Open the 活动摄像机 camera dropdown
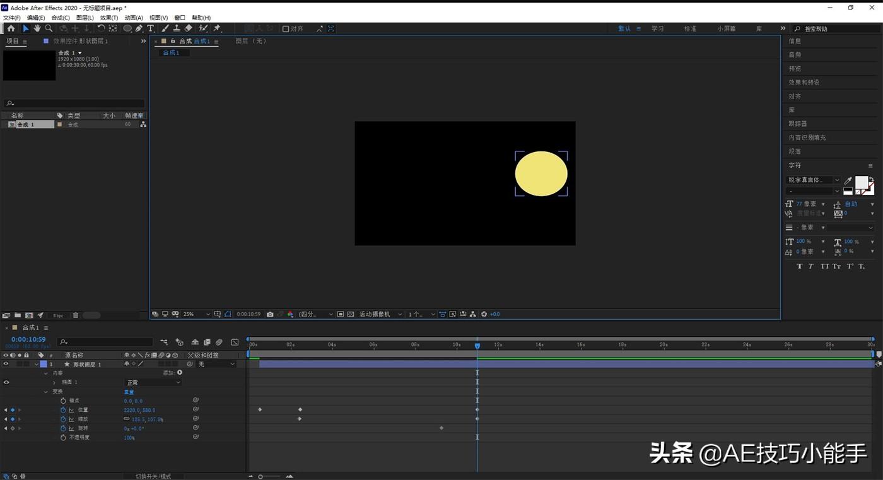883x480 pixels. 380,314
